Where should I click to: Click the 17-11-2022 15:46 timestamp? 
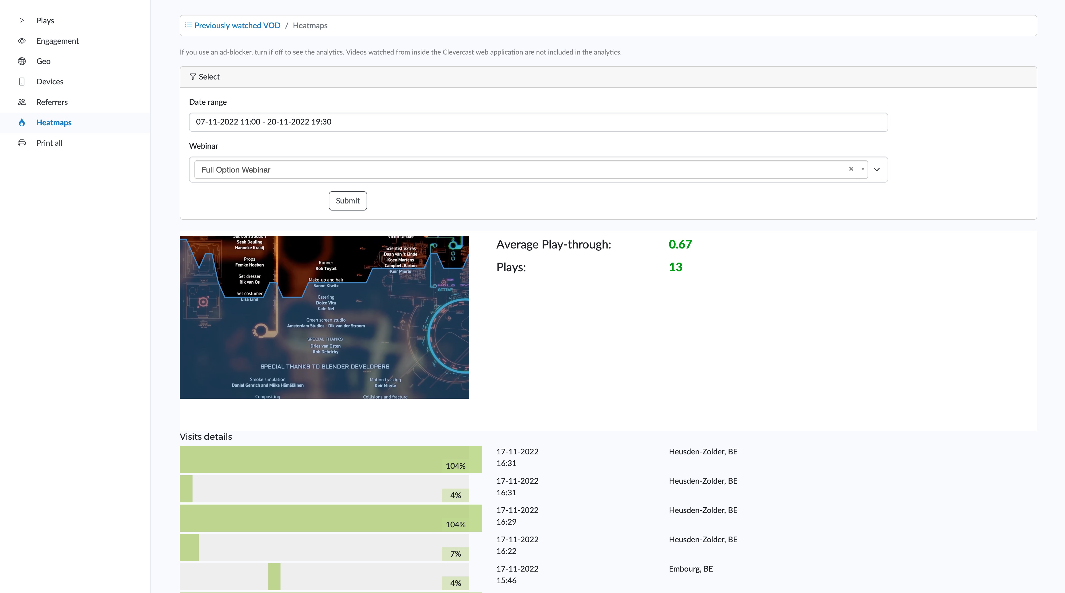pyautogui.click(x=517, y=574)
